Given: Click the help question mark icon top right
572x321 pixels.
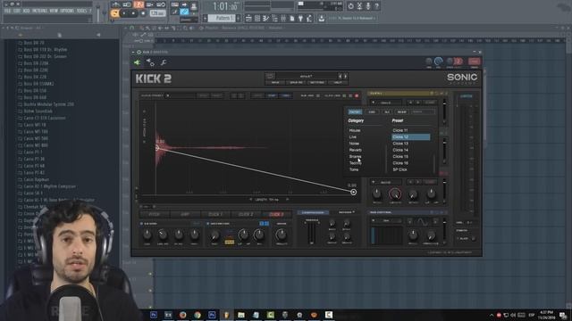Looking at the screenshot, I should tap(377, 6).
